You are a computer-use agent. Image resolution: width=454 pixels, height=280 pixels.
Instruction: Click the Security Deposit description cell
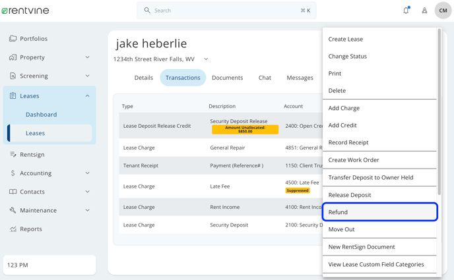click(x=229, y=225)
